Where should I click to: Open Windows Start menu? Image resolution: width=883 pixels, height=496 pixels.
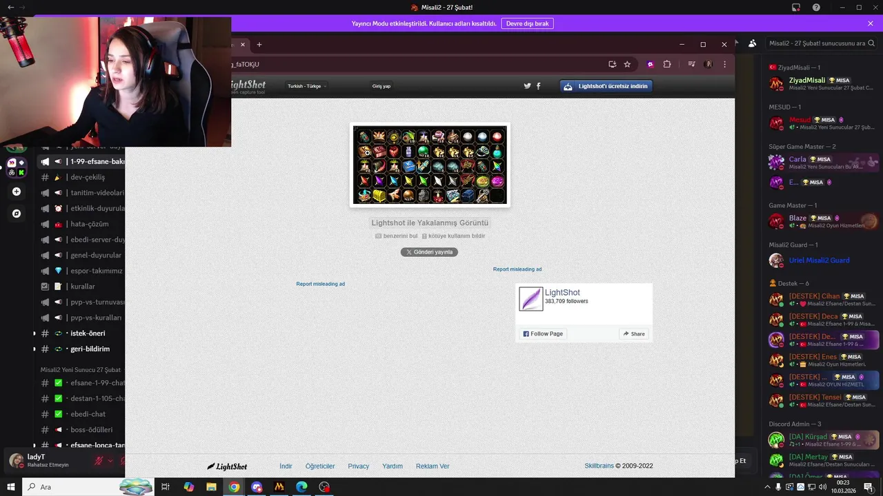(10, 487)
